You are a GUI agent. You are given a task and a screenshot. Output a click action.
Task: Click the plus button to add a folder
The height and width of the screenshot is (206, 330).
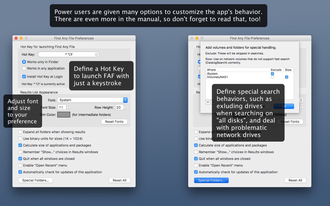point(208,102)
